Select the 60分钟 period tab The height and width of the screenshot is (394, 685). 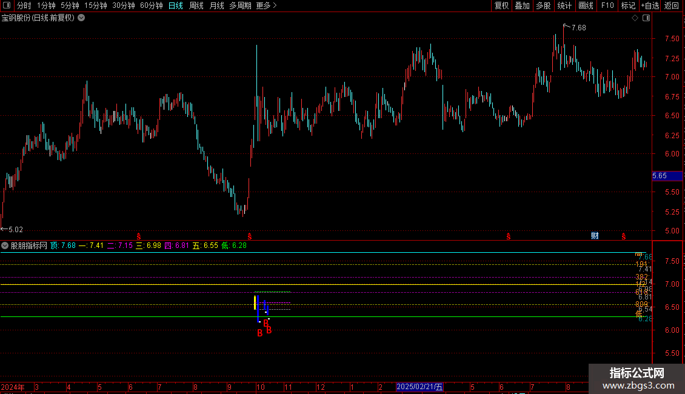[x=151, y=5]
